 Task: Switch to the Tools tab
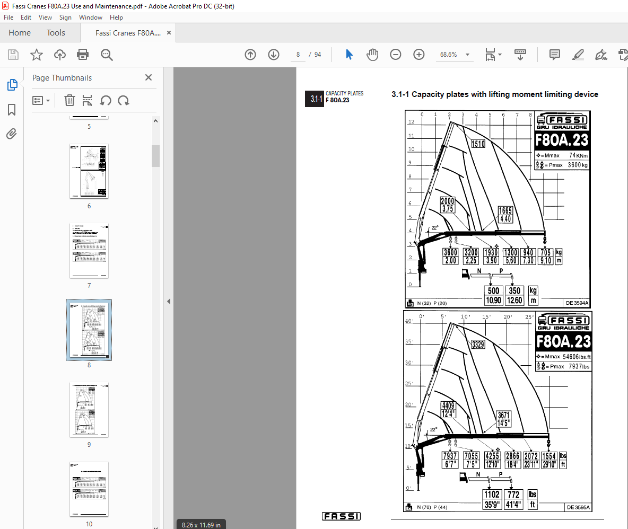pos(56,33)
